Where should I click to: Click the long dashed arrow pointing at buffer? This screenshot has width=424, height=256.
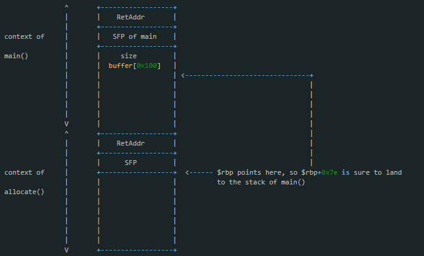(246, 75)
